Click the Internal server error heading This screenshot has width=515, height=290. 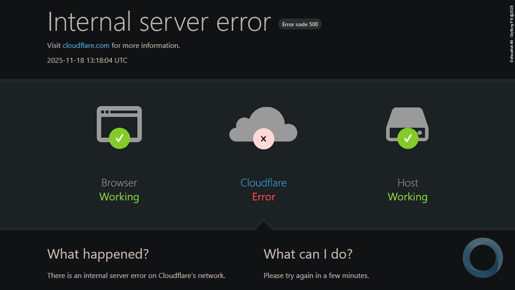pyautogui.click(x=159, y=22)
